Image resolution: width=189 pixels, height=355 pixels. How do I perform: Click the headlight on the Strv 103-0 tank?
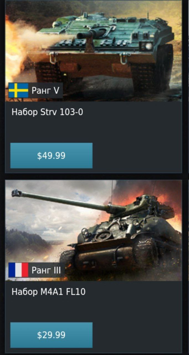(x=149, y=46)
